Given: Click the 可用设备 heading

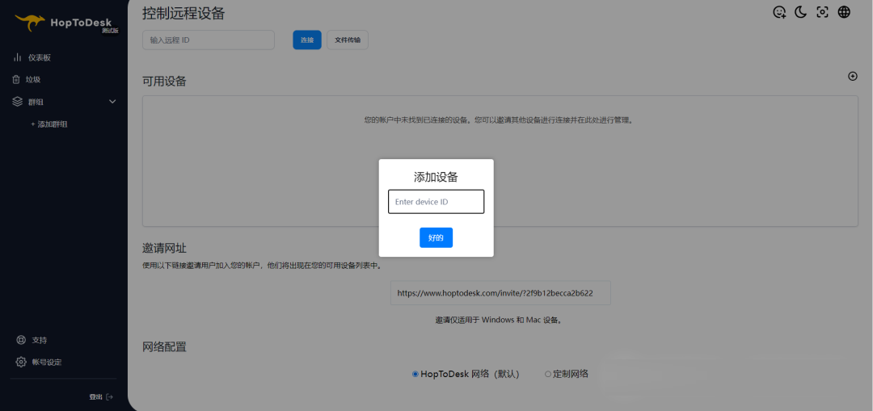Looking at the screenshot, I should 164,82.
